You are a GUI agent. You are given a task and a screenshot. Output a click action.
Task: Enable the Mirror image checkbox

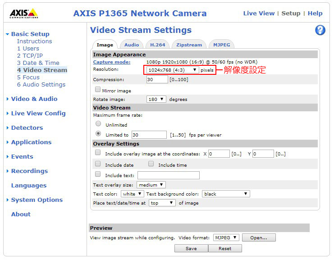click(x=98, y=89)
